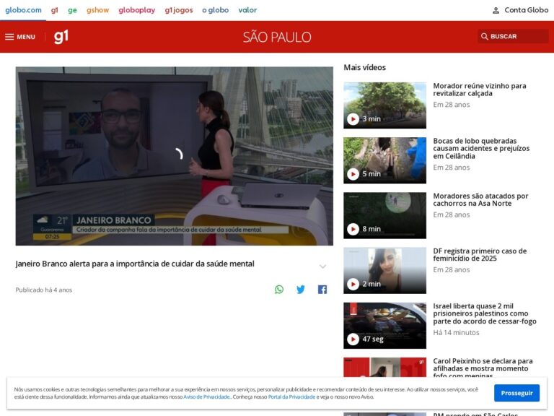The height and width of the screenshot is (416, 554).
Task: Click the Prosseguir cookie button
Action: [x=516, y=393]
